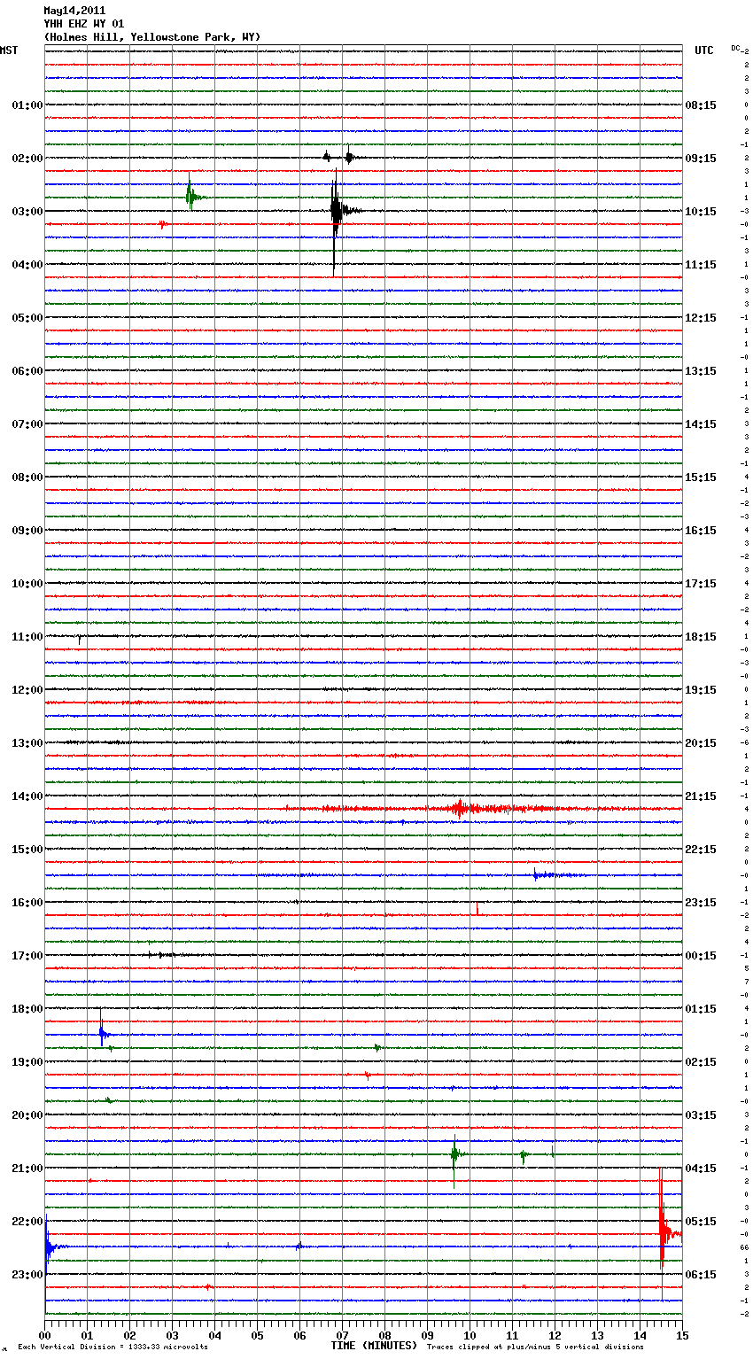
Task: Click the MST column header
Action: coord(9,50)
